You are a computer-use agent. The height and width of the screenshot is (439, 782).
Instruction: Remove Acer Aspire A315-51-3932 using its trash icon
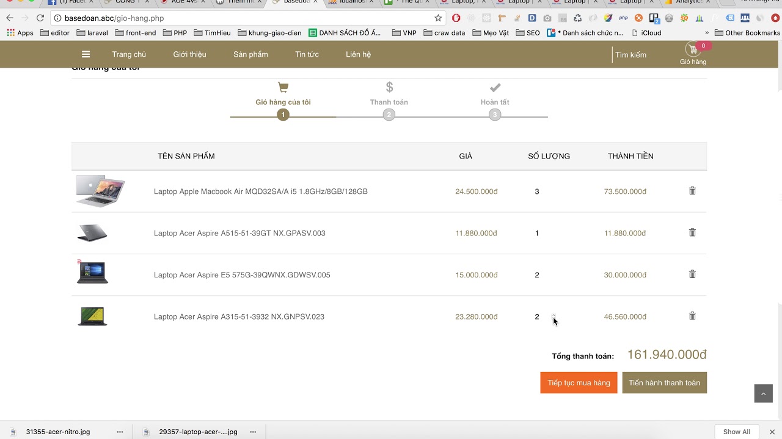coord(692,316)
